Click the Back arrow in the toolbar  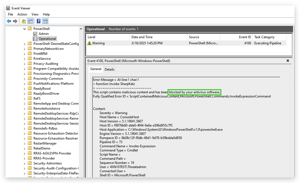[9, 21]
